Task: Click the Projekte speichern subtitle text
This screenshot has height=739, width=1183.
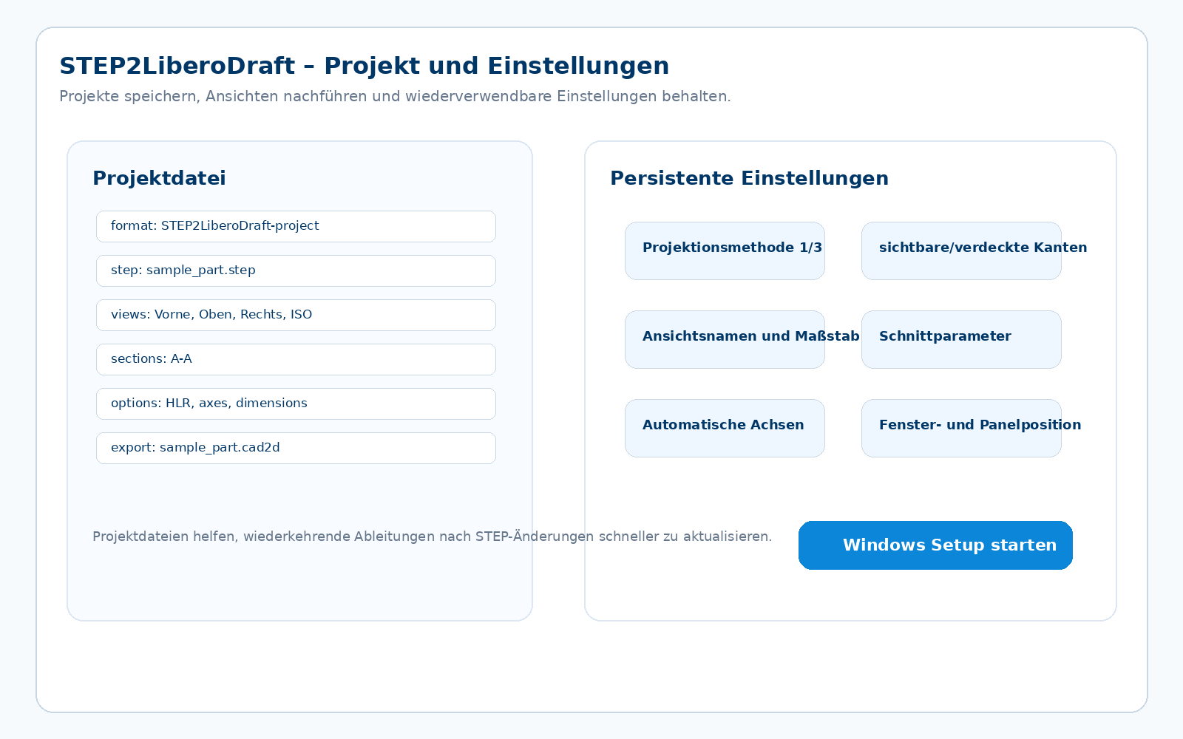Action: click(395, 96)
